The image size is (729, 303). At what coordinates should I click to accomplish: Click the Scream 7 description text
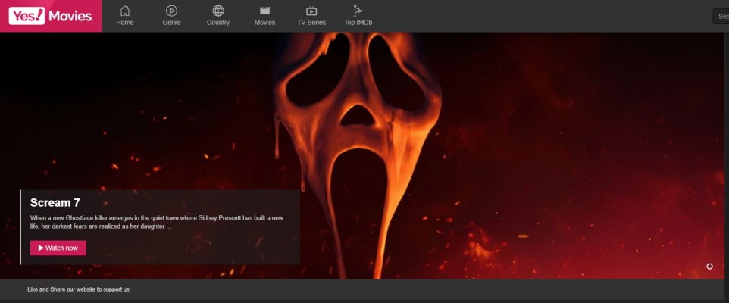(x=156, y=222)
